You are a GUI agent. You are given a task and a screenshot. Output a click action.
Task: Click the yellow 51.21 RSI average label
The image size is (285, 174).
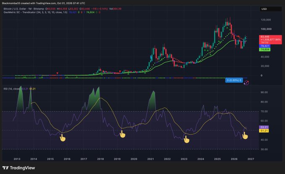264,130
